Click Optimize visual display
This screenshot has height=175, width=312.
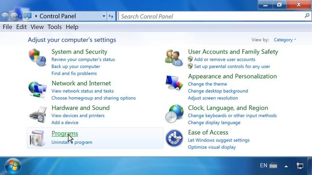click(212, 147)
